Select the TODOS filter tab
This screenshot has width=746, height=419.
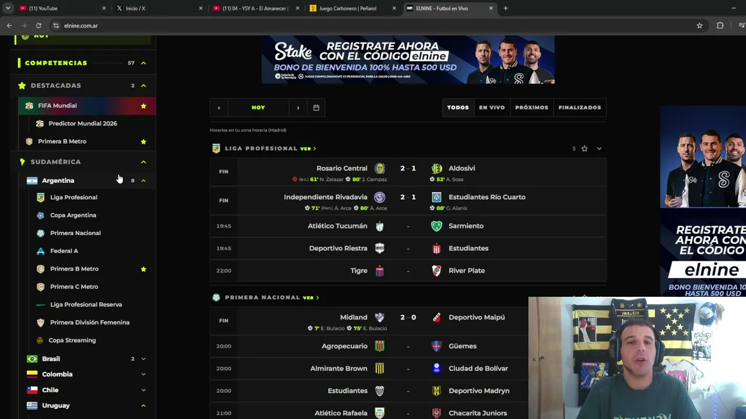click(x=458, y=108)
